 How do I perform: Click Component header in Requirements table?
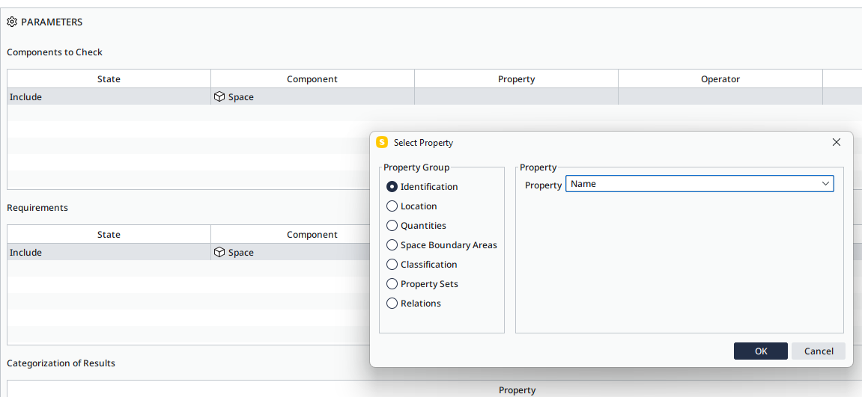click(x=312, y=235)
